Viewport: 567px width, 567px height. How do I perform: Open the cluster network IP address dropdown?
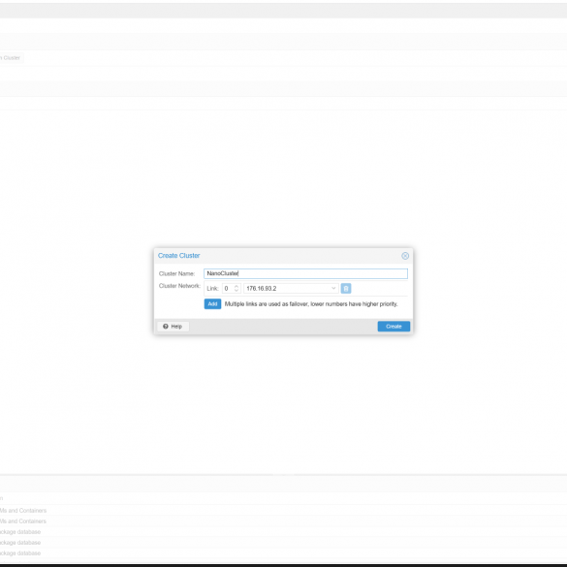(x=333, y=288)
